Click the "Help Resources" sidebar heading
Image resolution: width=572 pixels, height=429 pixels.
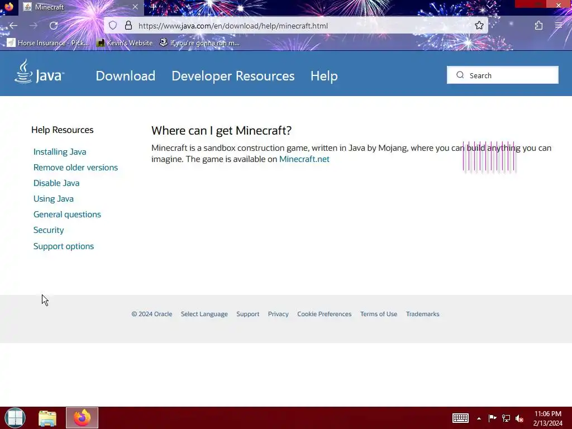tap(63, 130)
